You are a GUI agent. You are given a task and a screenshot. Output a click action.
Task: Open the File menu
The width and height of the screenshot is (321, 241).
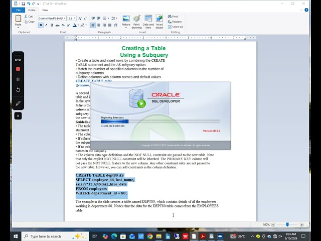click(x=19, y=10)
